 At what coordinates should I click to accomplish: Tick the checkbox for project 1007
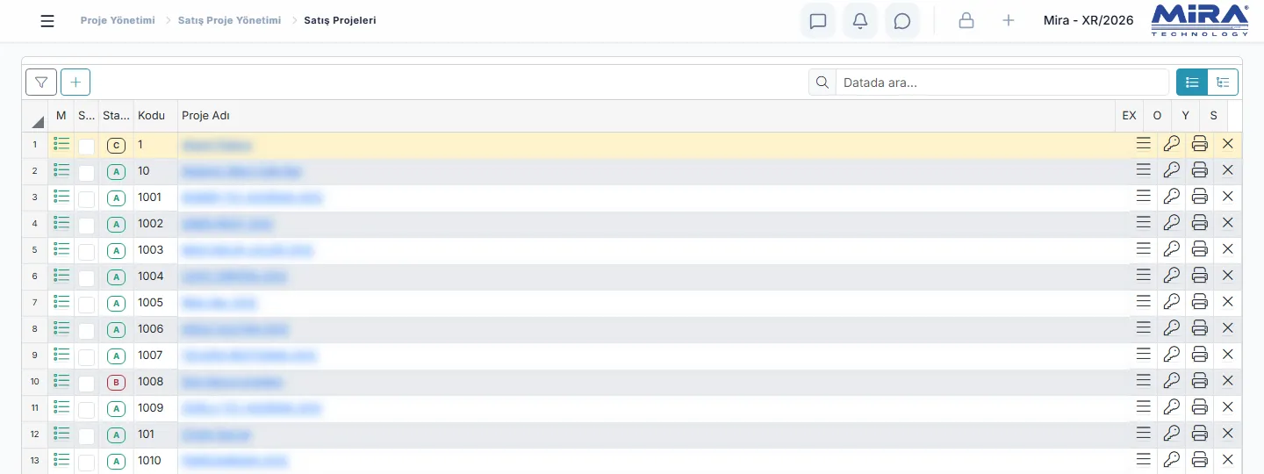click(86, 357)
